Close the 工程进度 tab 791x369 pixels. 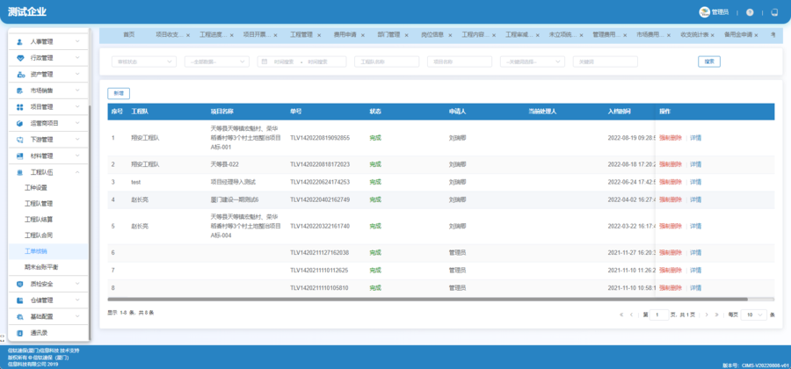click(x=231, y=35)
